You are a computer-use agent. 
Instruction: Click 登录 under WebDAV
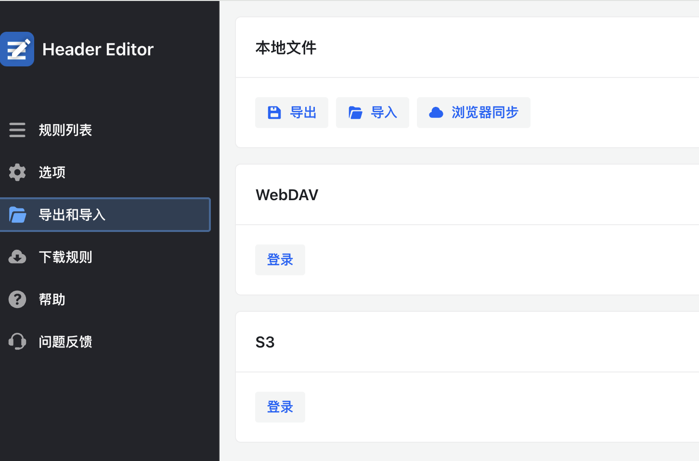(280, 260)
